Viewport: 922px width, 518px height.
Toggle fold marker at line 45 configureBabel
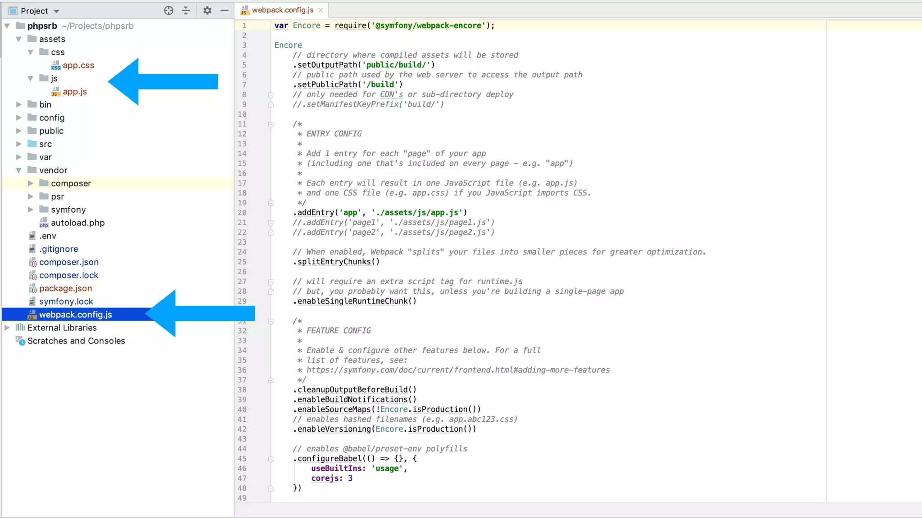(x=271, y=459)
